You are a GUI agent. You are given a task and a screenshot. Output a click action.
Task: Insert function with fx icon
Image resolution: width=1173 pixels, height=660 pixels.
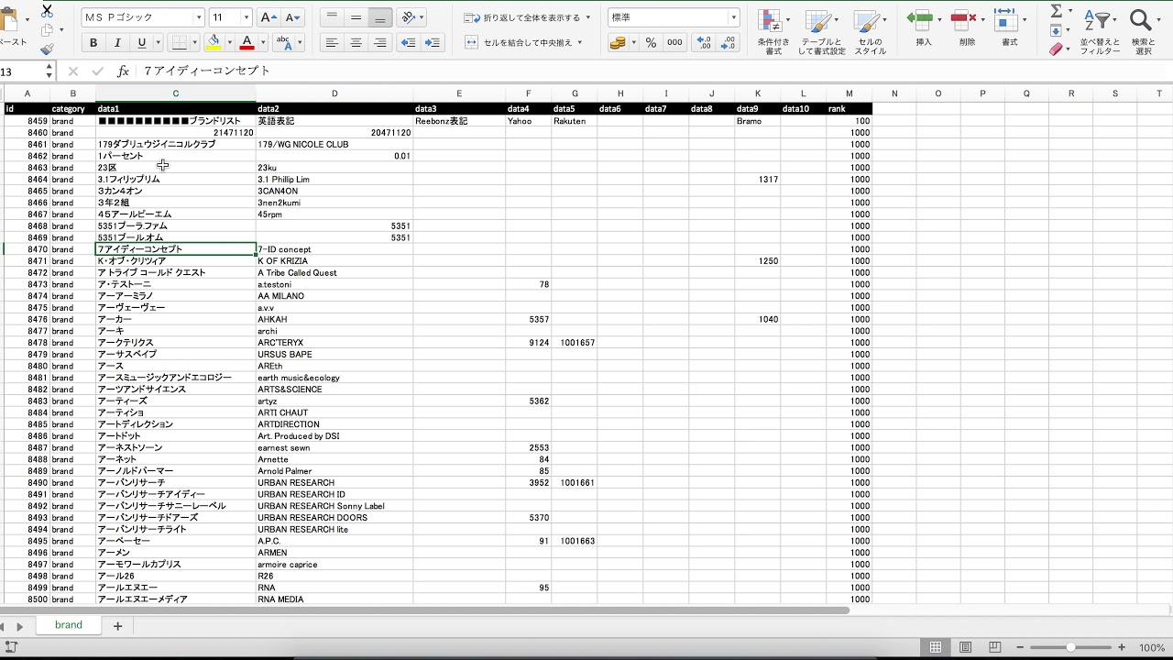click(x=123, y=71)
